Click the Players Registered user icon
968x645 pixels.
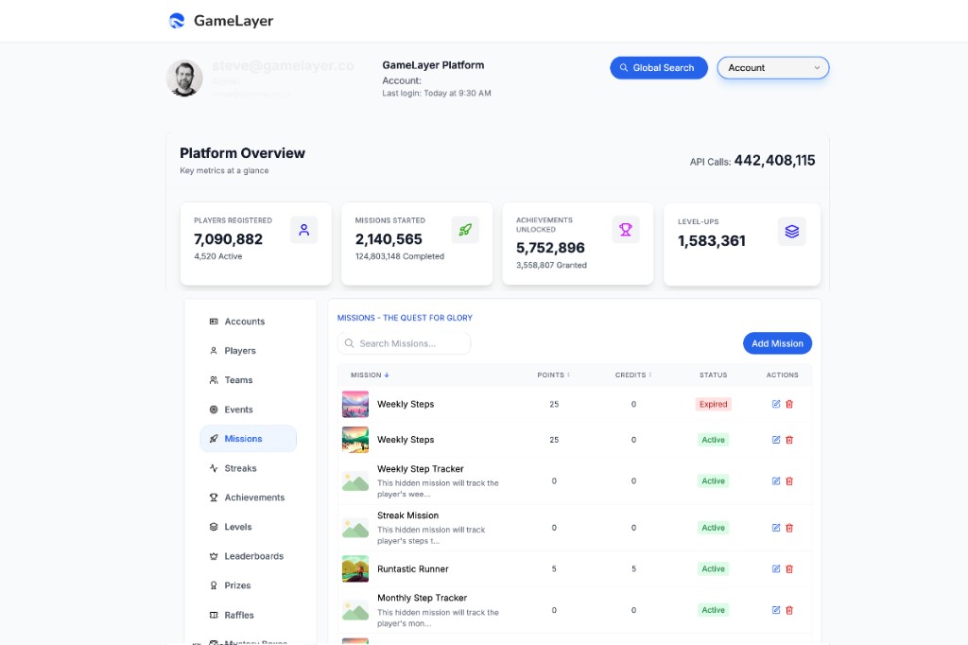[303, 230]
